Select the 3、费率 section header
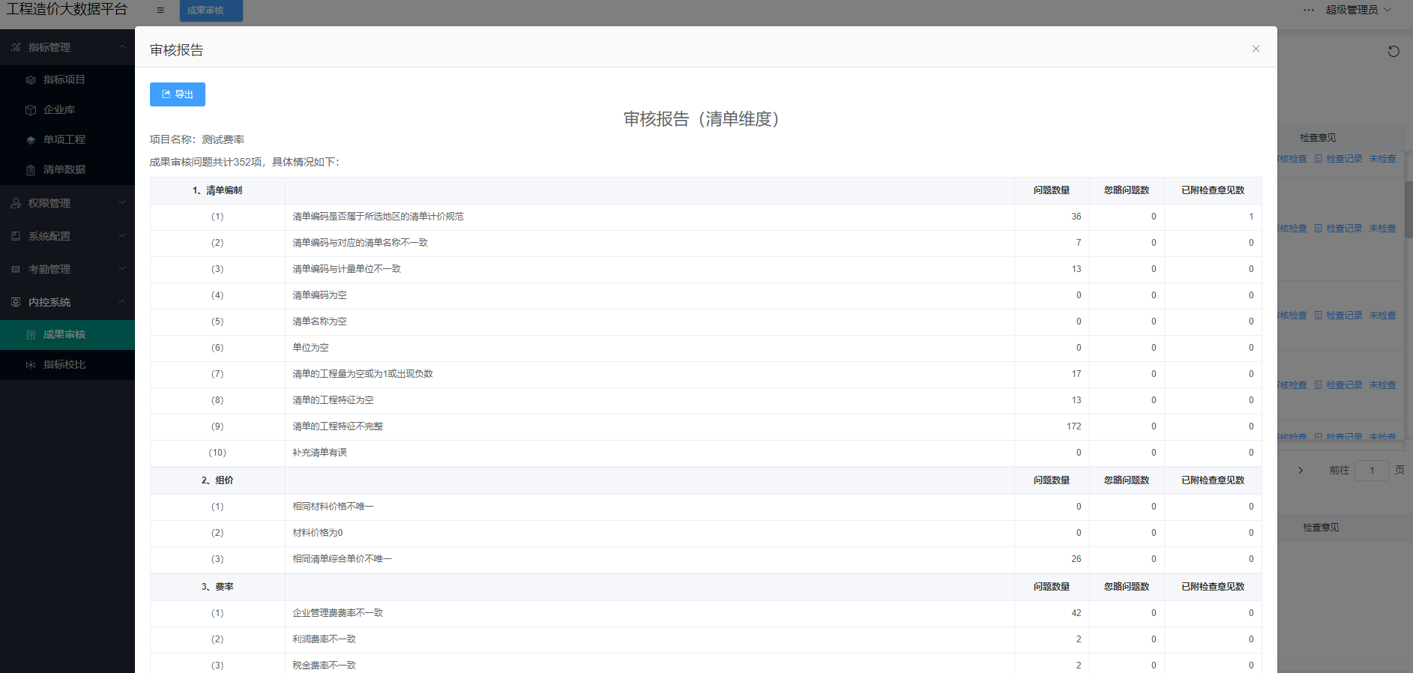1413x673 pixels. (217, 587)
